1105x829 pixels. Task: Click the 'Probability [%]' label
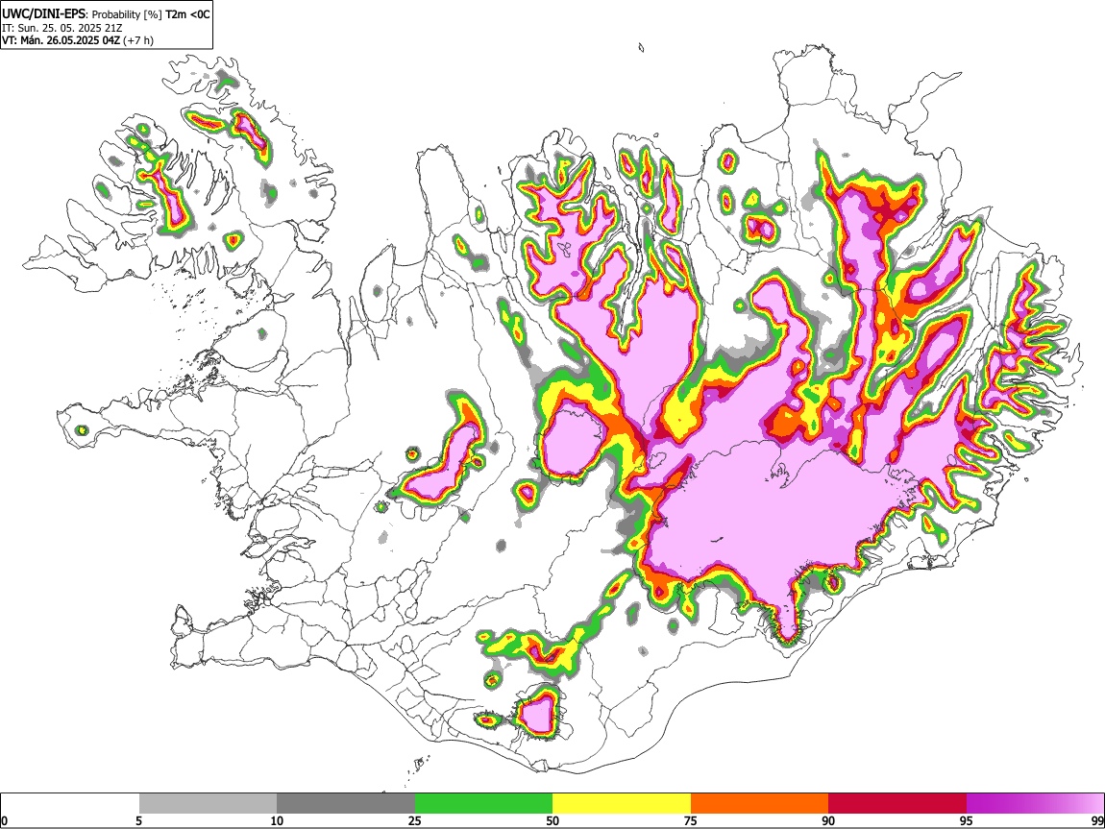[x=127, y=14]
